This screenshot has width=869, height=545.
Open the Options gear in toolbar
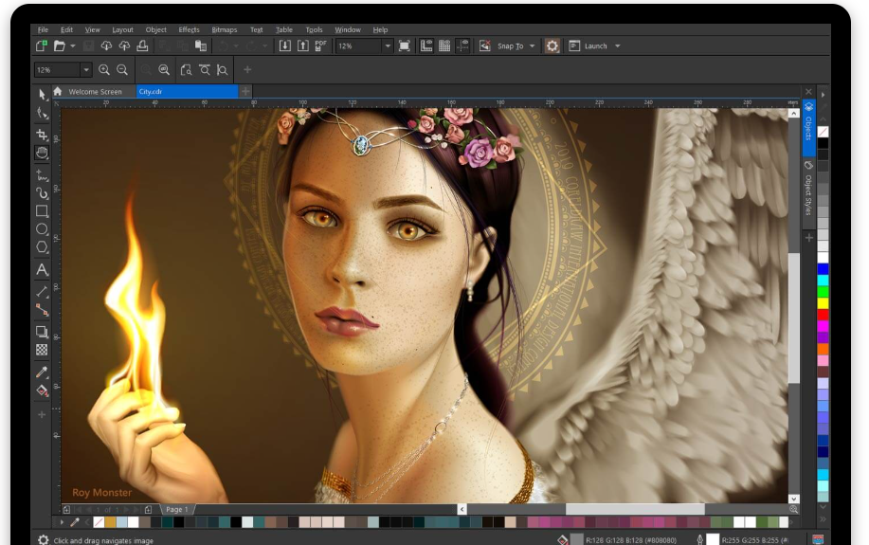tap(552, 45)
